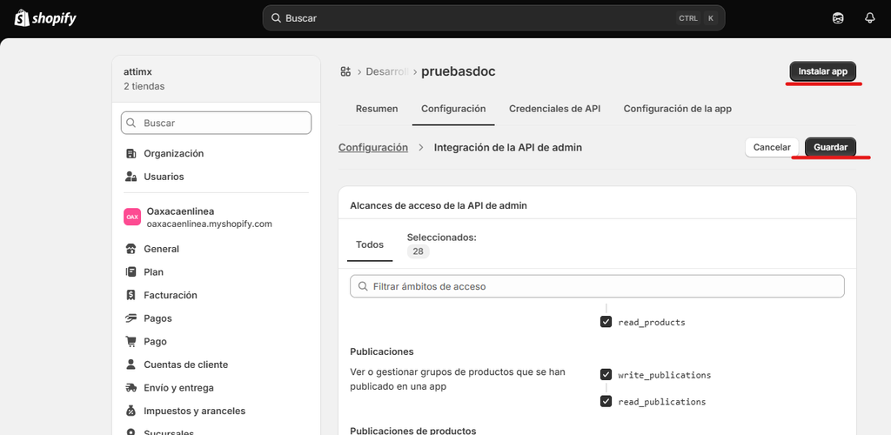Click the Facturación invoice icon
Screen dimensions: 891x435
[x=131, y=295]
